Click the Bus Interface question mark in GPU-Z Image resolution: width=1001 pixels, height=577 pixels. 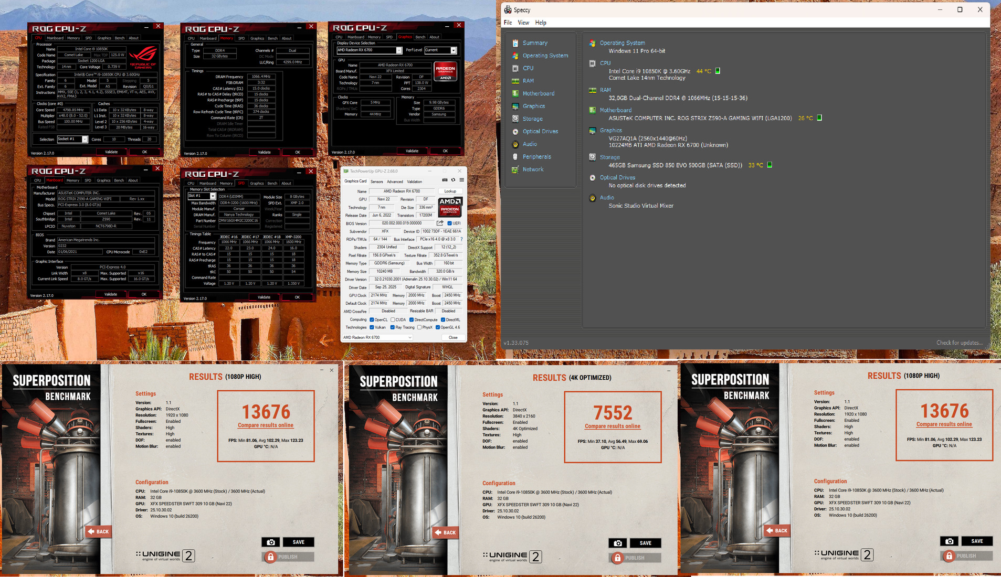(461, 239)
